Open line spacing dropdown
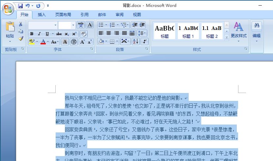The width and height of the screenshot is (273, 161). [x=142, y=33]
